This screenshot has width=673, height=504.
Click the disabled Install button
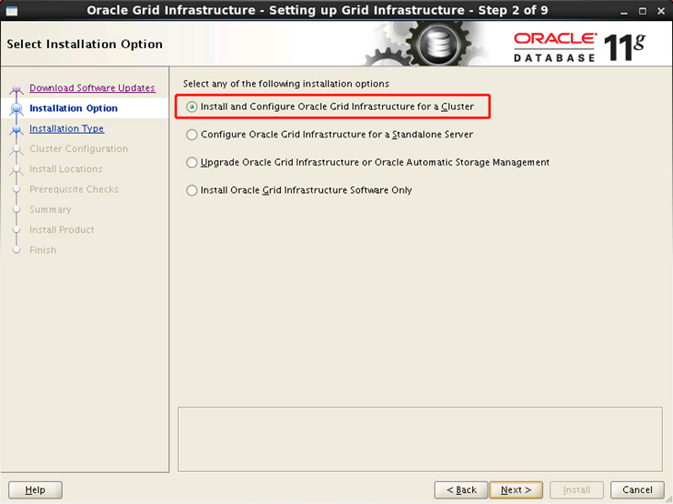tap(577, 489)
